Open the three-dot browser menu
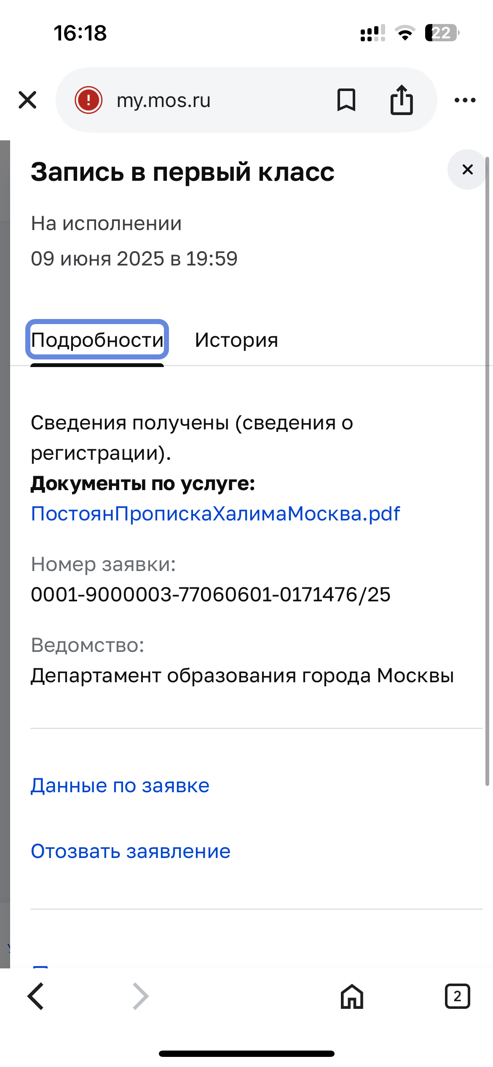Viewport: 493px width, 1067px height. 465,100
